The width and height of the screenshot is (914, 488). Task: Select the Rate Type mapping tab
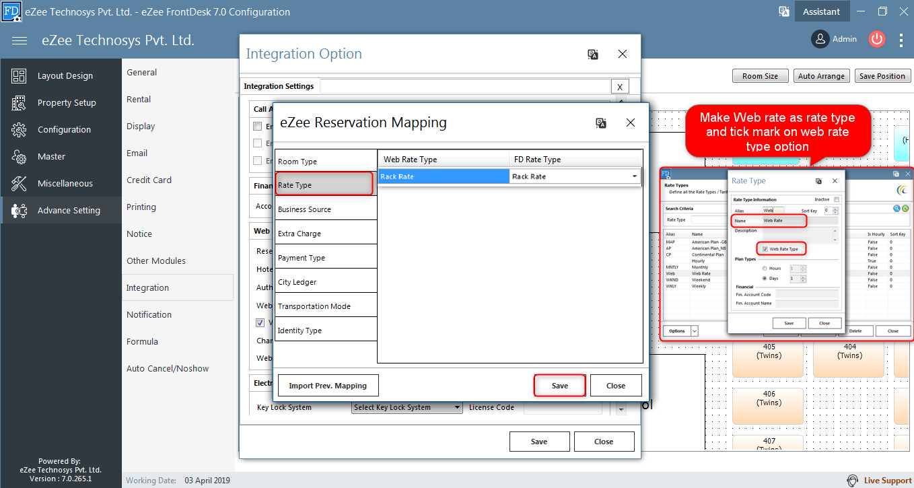[324, 184]
